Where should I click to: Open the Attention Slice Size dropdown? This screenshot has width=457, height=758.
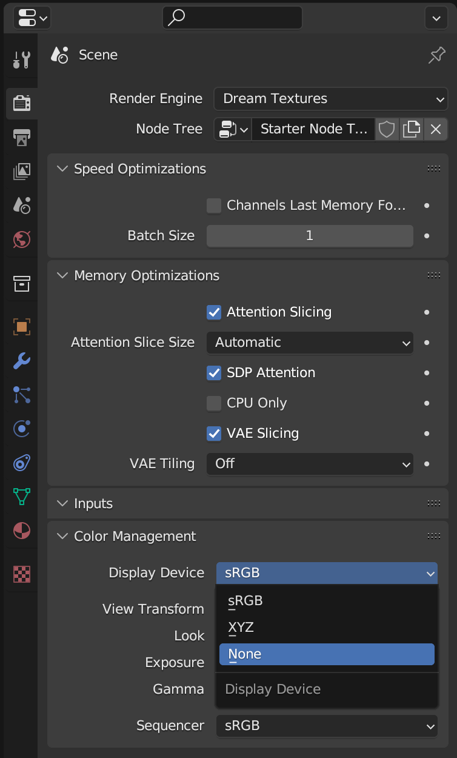tap(310, 343)
